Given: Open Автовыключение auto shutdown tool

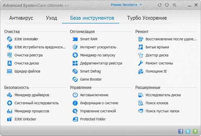Looking at the screenshot, I should pos(94,95).
